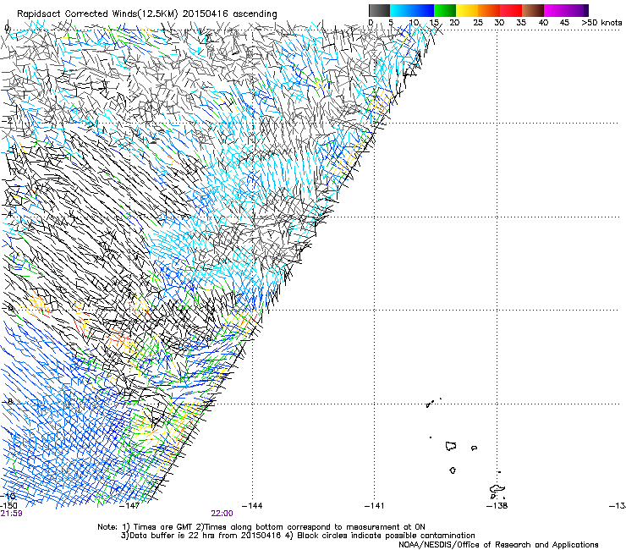The image size is (626, 550).
Task: Click the '5' legend scale number
Action: pyautogui.click(x=391, y=23)
